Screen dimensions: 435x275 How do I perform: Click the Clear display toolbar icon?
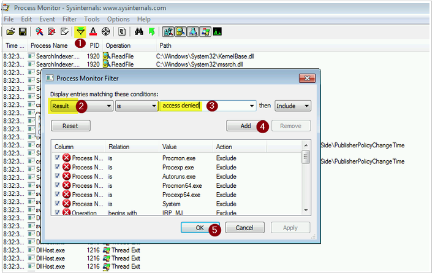pyautogui.click(x=64, y=32)
